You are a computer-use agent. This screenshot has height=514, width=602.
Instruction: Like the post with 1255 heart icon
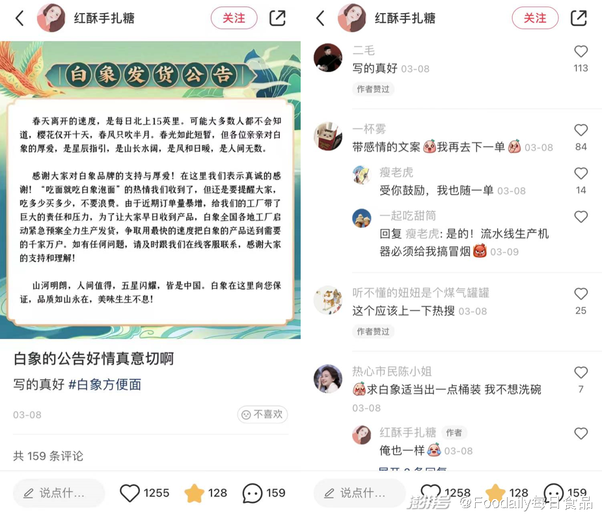click(x=130, y=493)
